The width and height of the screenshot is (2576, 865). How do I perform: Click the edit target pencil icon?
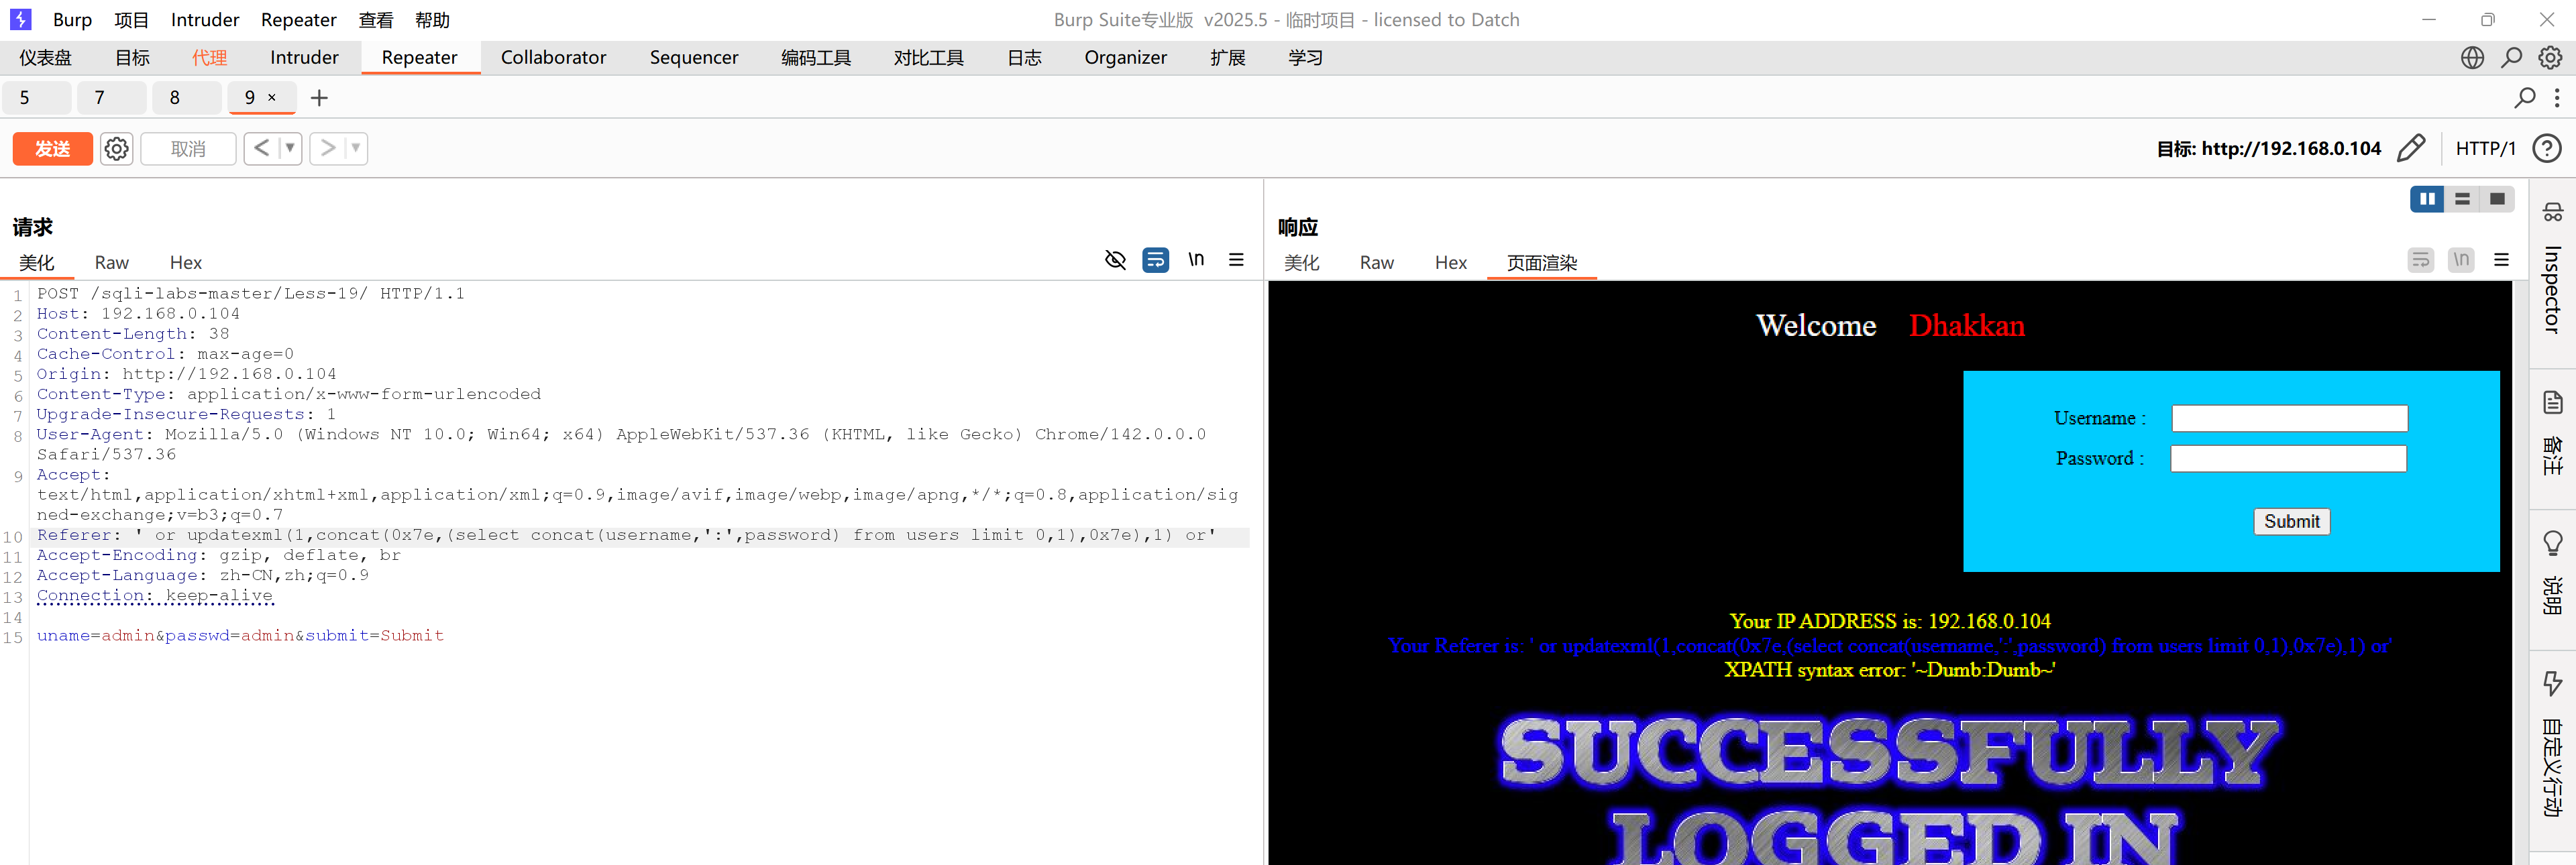point(2411,148)
